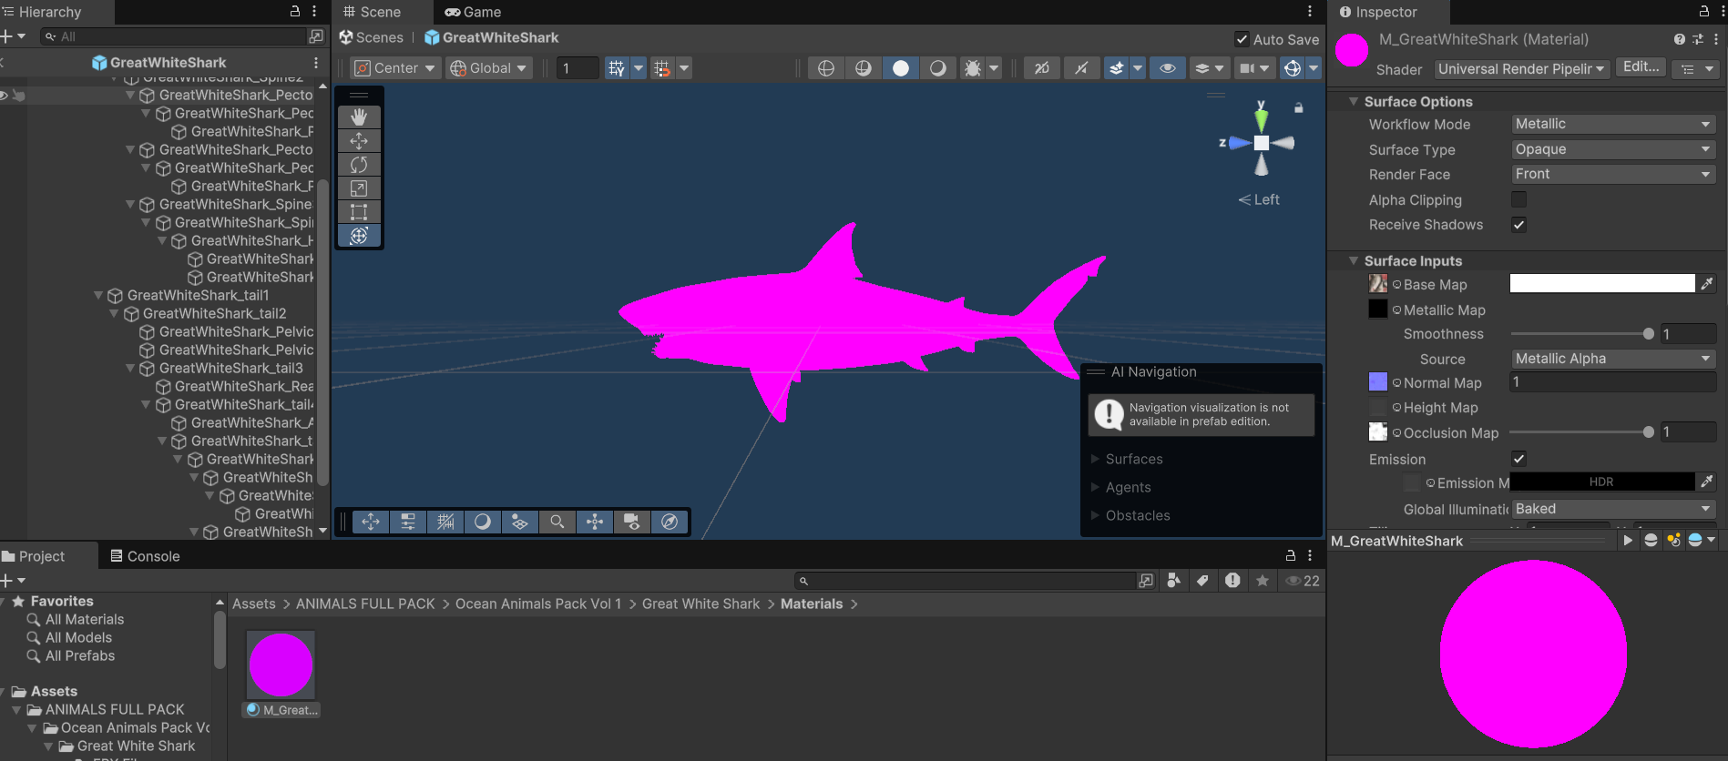
Task: Select the Move tool in Scene toolbar
Action: [x=359, y=141]
